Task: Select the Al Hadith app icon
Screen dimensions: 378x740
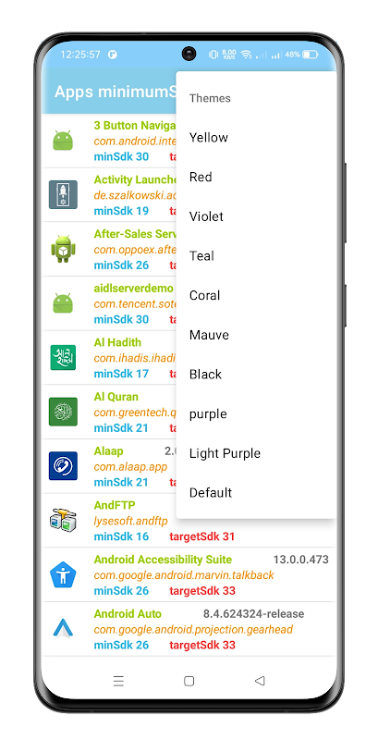Action: [x=63, y=357]
